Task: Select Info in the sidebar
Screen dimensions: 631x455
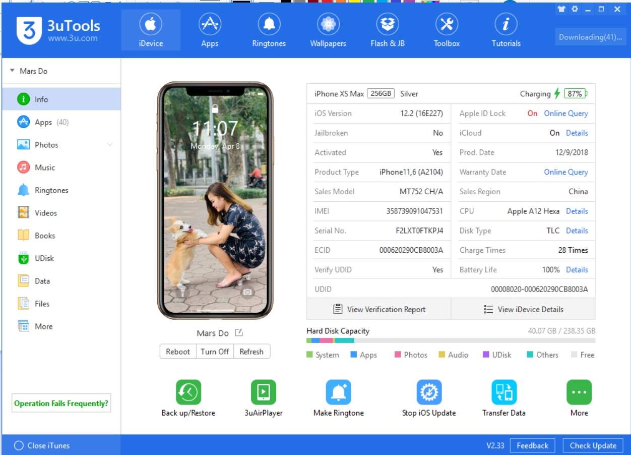Action: [61, 99]
